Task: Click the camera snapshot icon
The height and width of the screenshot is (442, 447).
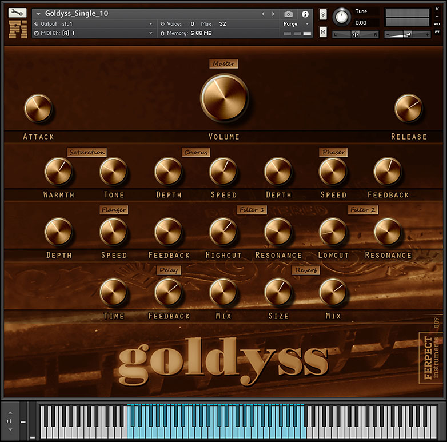Action: pyautogui.click(x=288, y=14)
